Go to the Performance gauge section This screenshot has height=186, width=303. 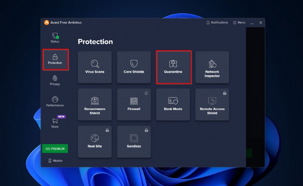pos(55,101)
